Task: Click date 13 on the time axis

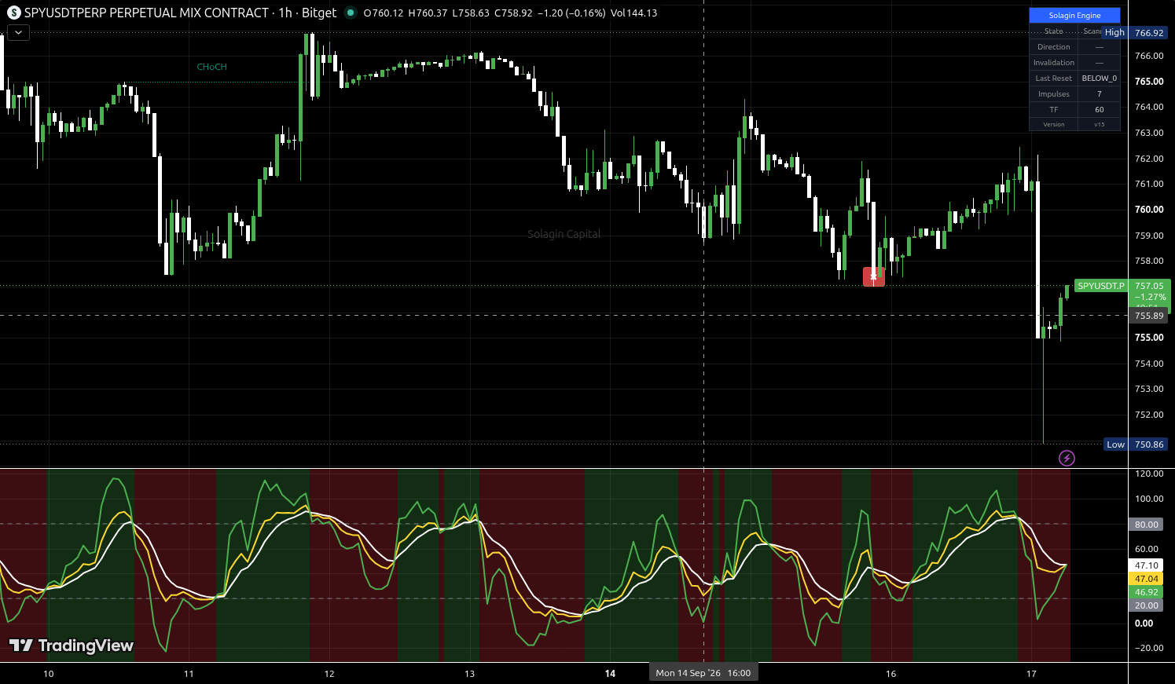Action: 469,674
